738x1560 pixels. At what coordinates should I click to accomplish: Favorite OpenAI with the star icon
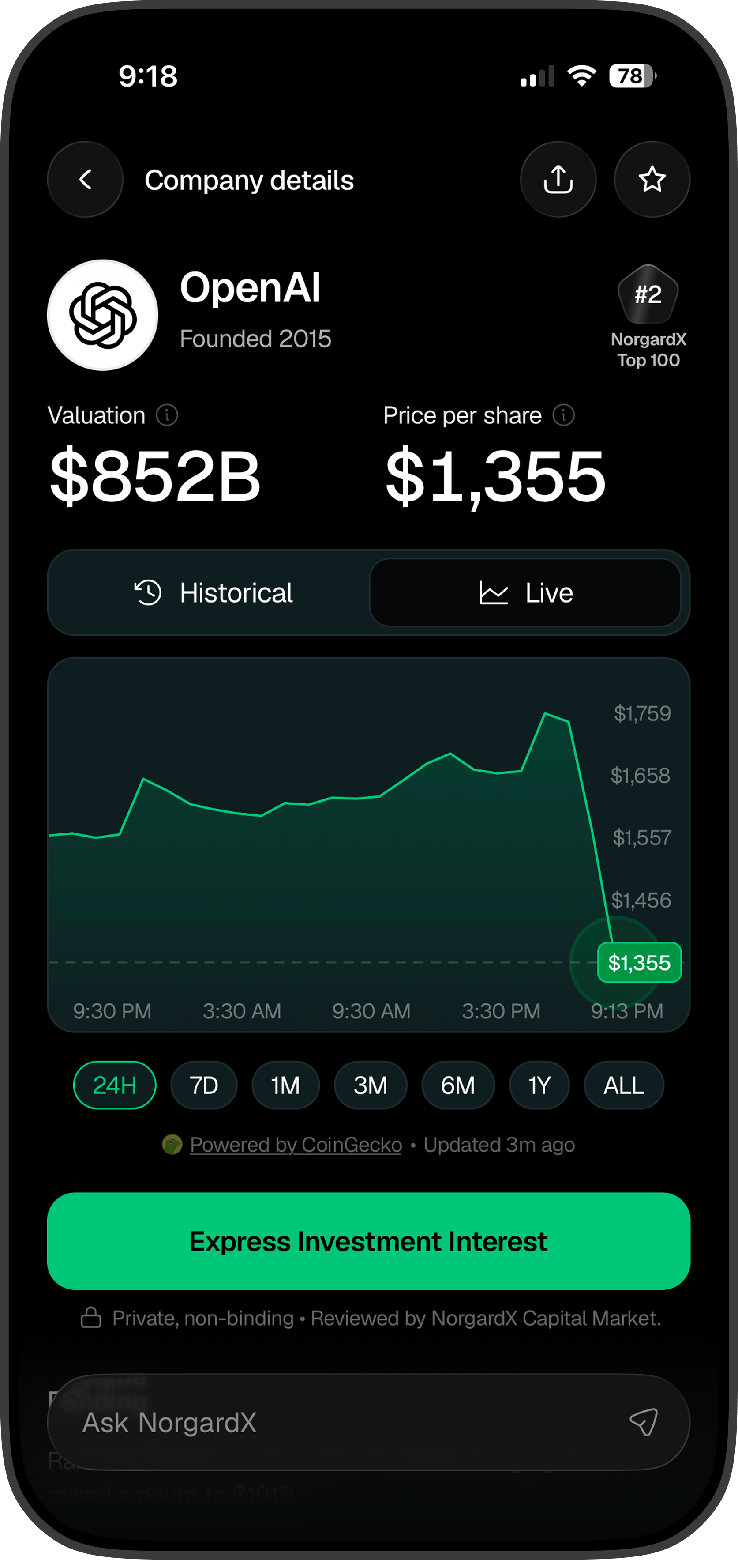652,179
